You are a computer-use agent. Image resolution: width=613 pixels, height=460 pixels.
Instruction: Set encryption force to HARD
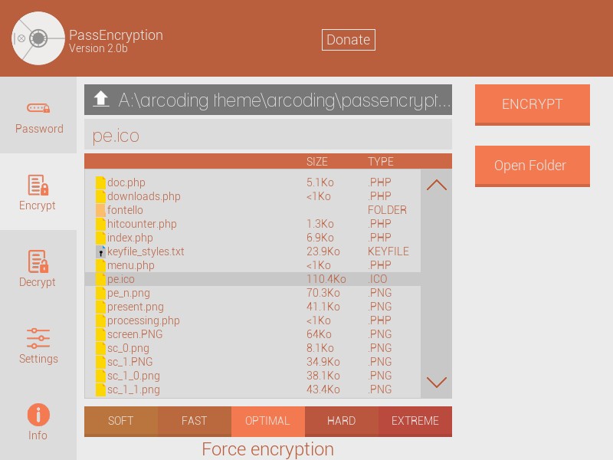coord(341,421)
